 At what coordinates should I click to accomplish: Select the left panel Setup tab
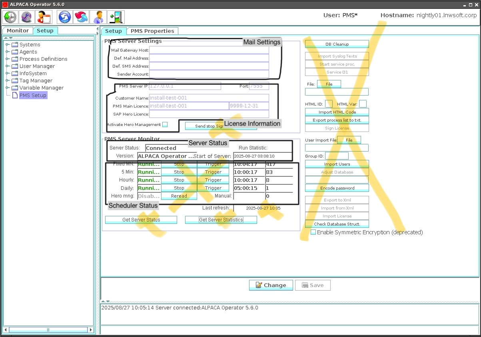tap(45, 31)
